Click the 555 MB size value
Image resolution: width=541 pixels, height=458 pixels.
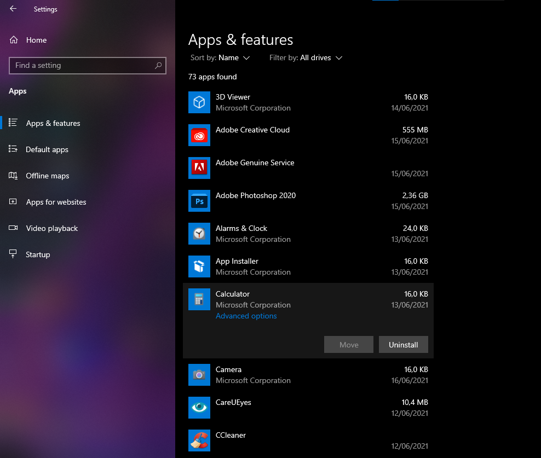(415, 130)
